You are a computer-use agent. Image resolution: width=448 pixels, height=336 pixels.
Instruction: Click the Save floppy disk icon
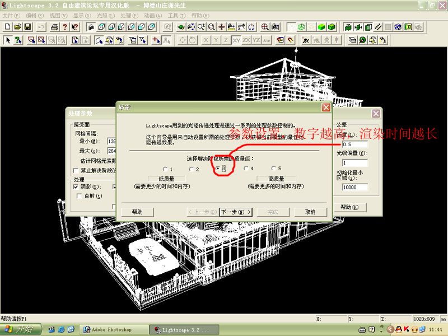click(x=27, y=27)
